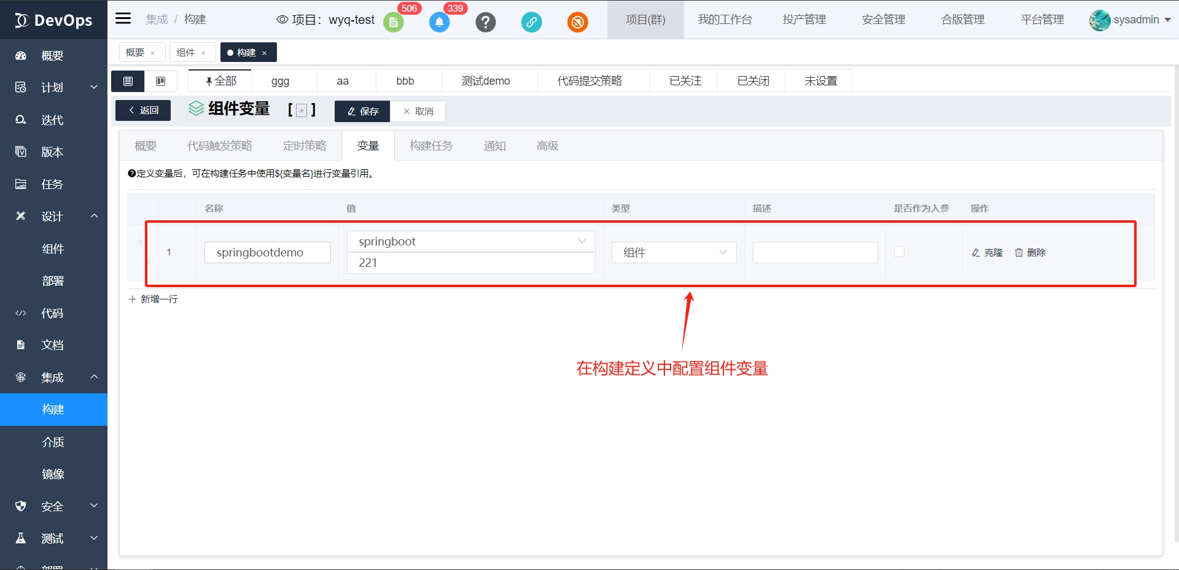Select the 已关注 filter tab
The height and width of the screenshot is (570, 1179).
tap(685, 81)
